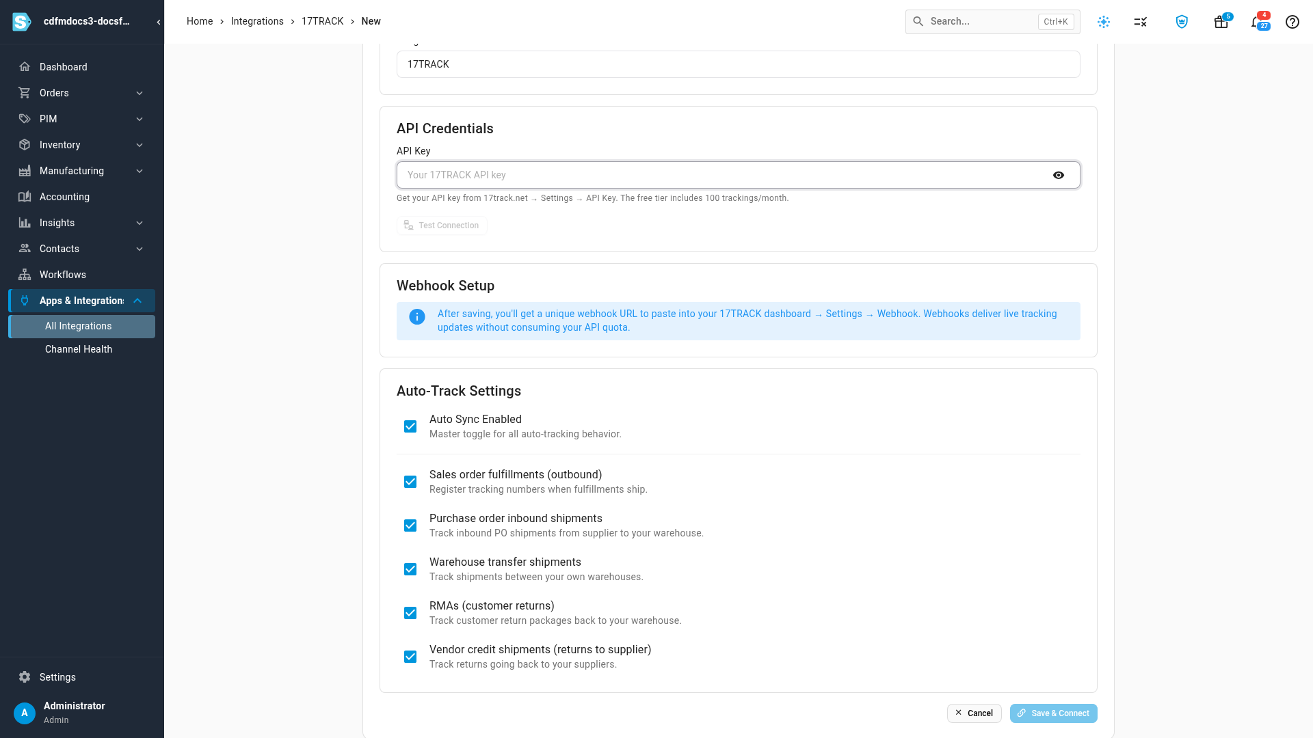The height and width of the screenshot is (738, 1313).
Task: Expand the Insights menu chevron
Action: [140, 223]
